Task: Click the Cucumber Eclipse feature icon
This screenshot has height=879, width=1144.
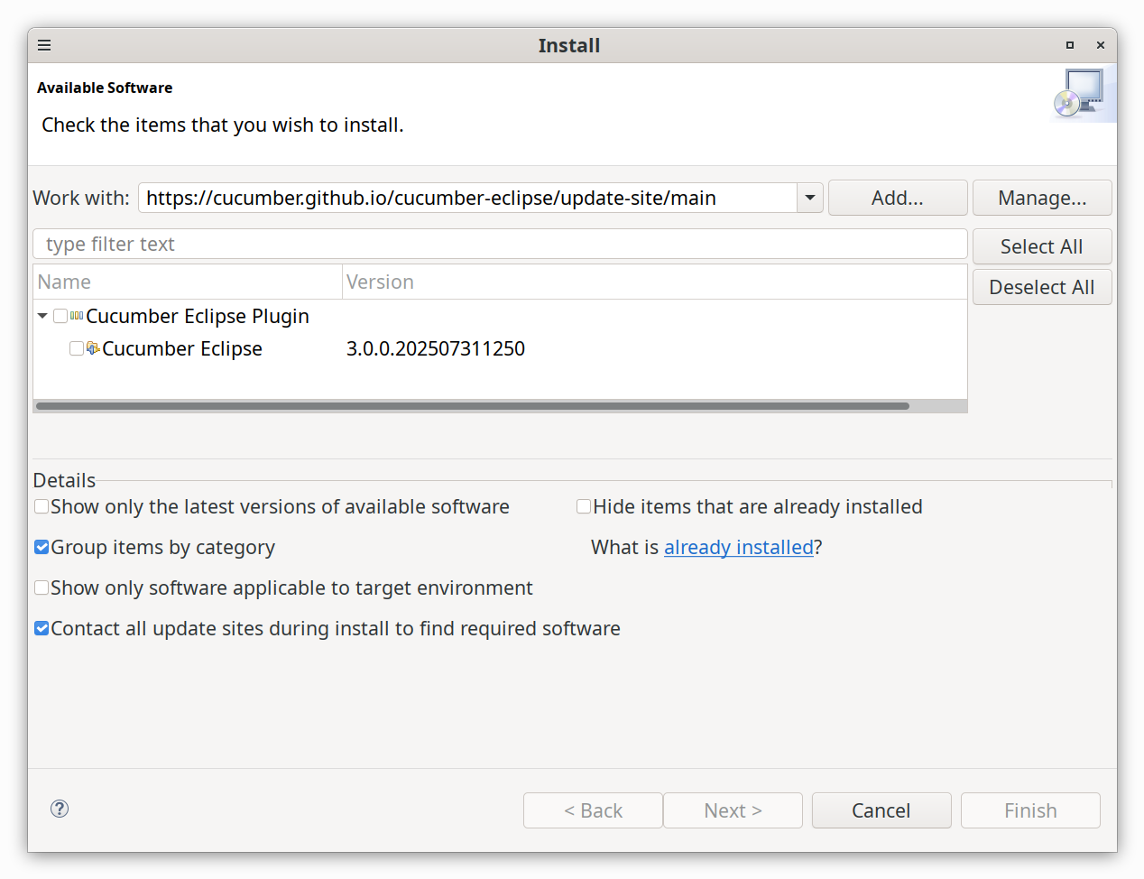Action: tap(93, 348)
